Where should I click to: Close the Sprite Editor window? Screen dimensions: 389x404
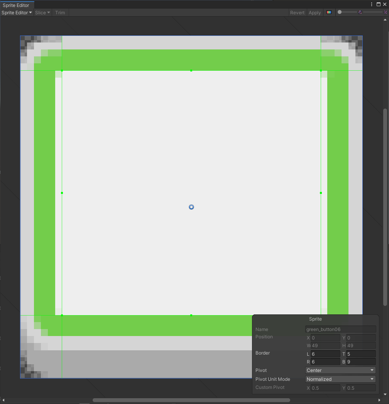click(x=385, y=4)
